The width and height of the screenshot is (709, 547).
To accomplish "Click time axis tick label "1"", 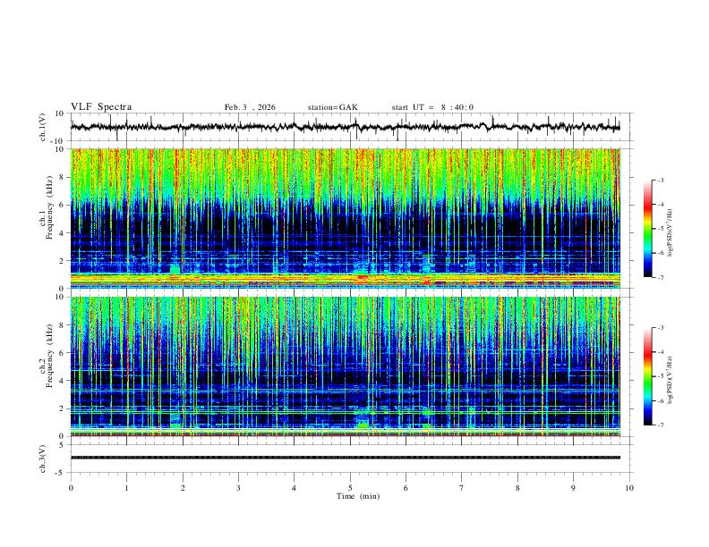I will point(126,488).
